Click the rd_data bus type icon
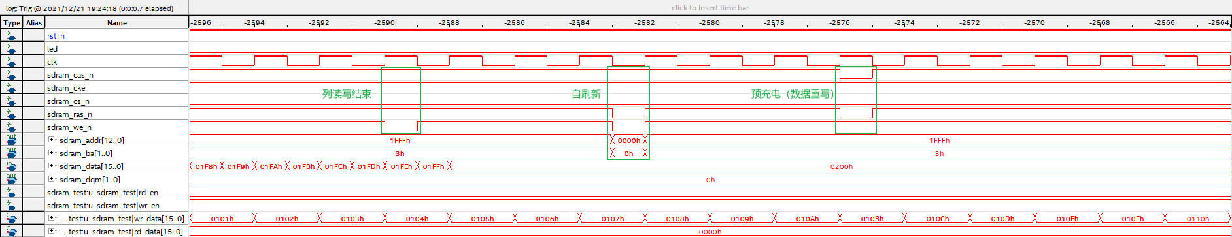1232x237 pixels. 11,231
